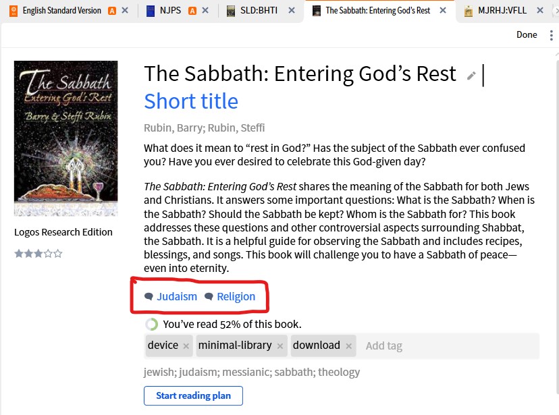The width and height of the screenshot is (559, 415).
Task: Start a reading plan for this book
Action: (193, 395)
